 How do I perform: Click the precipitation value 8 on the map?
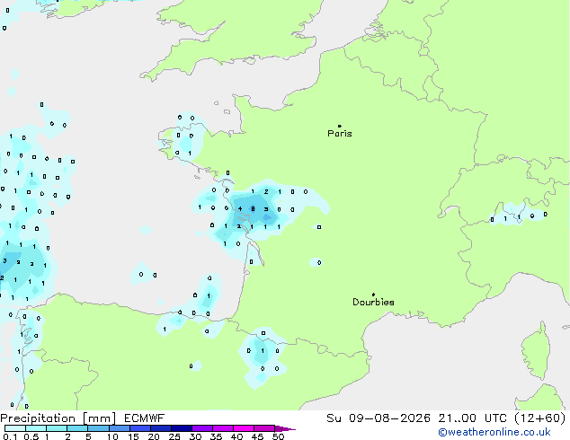(x=253, y=208)
